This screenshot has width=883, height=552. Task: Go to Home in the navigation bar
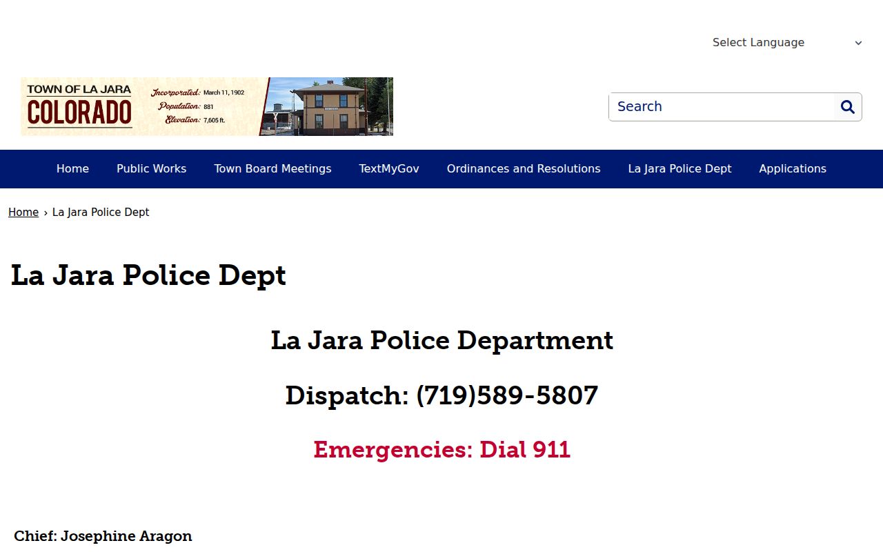tap(72, 169)
